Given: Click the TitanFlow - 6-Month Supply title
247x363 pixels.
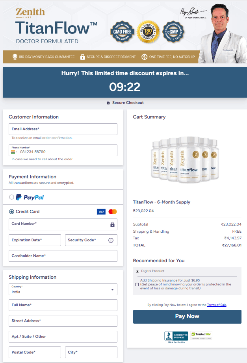Looking at the screenshot, I should tap(162, 202).
